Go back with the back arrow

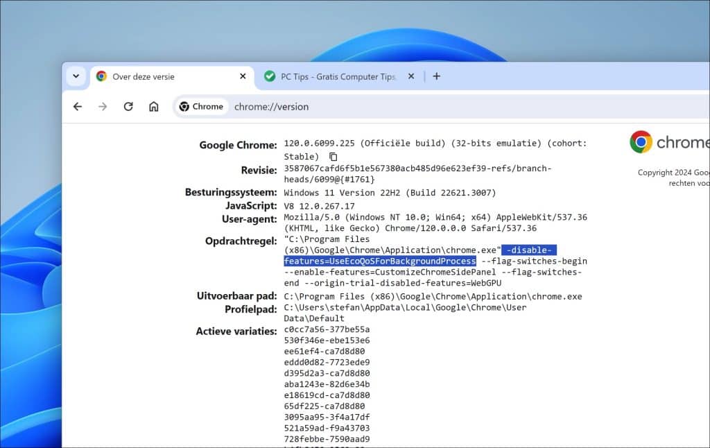coord(78,106)
